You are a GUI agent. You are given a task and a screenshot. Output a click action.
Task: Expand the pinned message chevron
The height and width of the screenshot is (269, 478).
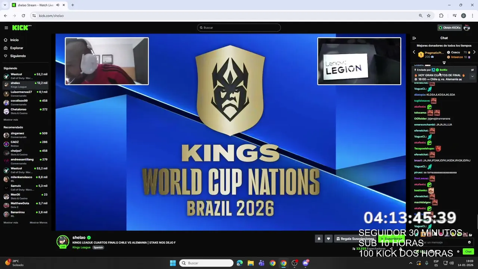[472, 76]
